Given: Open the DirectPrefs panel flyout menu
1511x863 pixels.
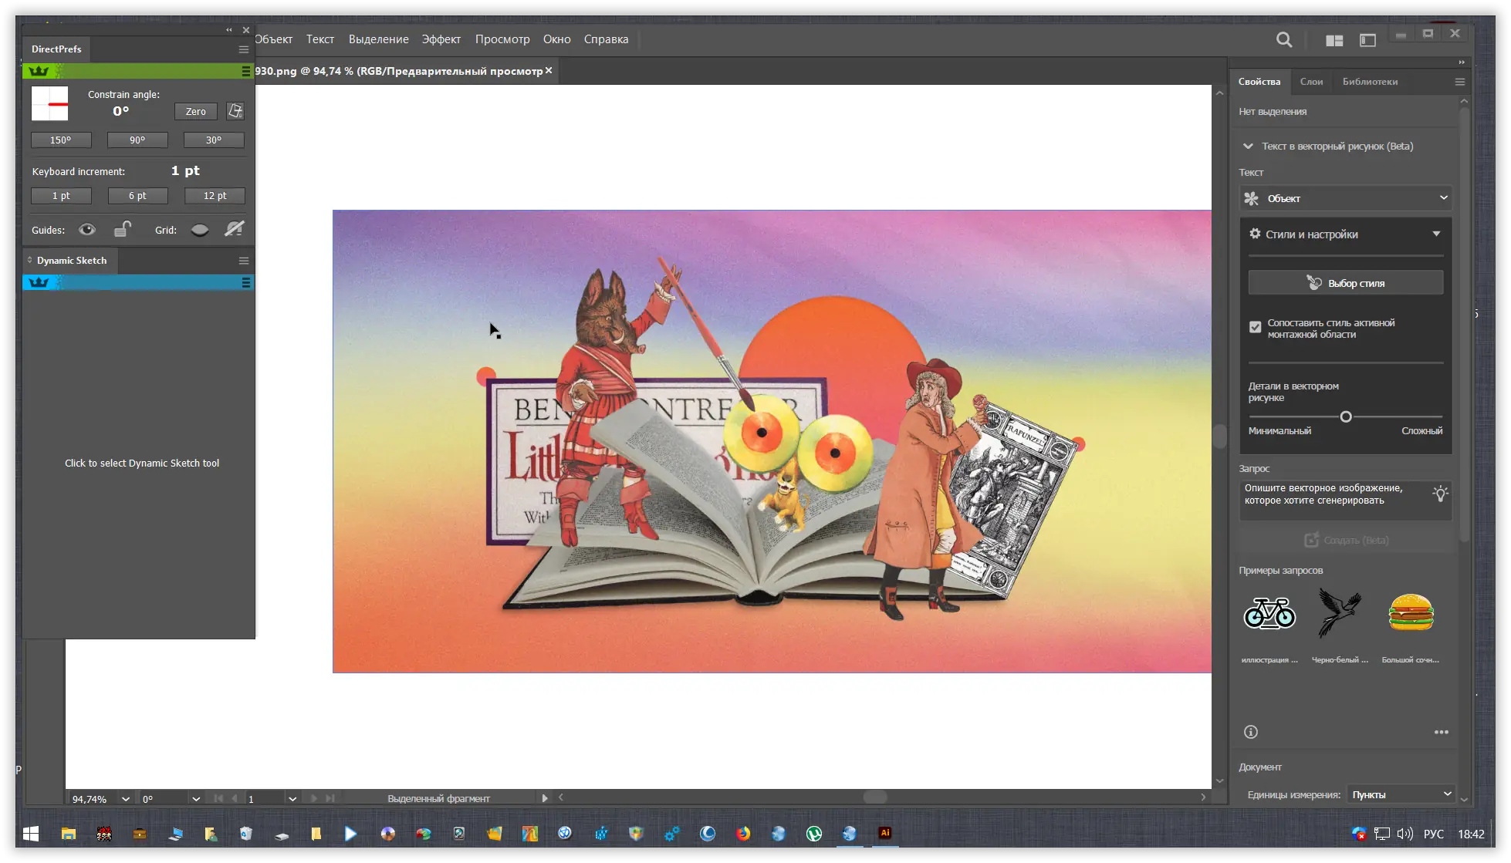Looking at the screenshot, I should coord(244,49).
